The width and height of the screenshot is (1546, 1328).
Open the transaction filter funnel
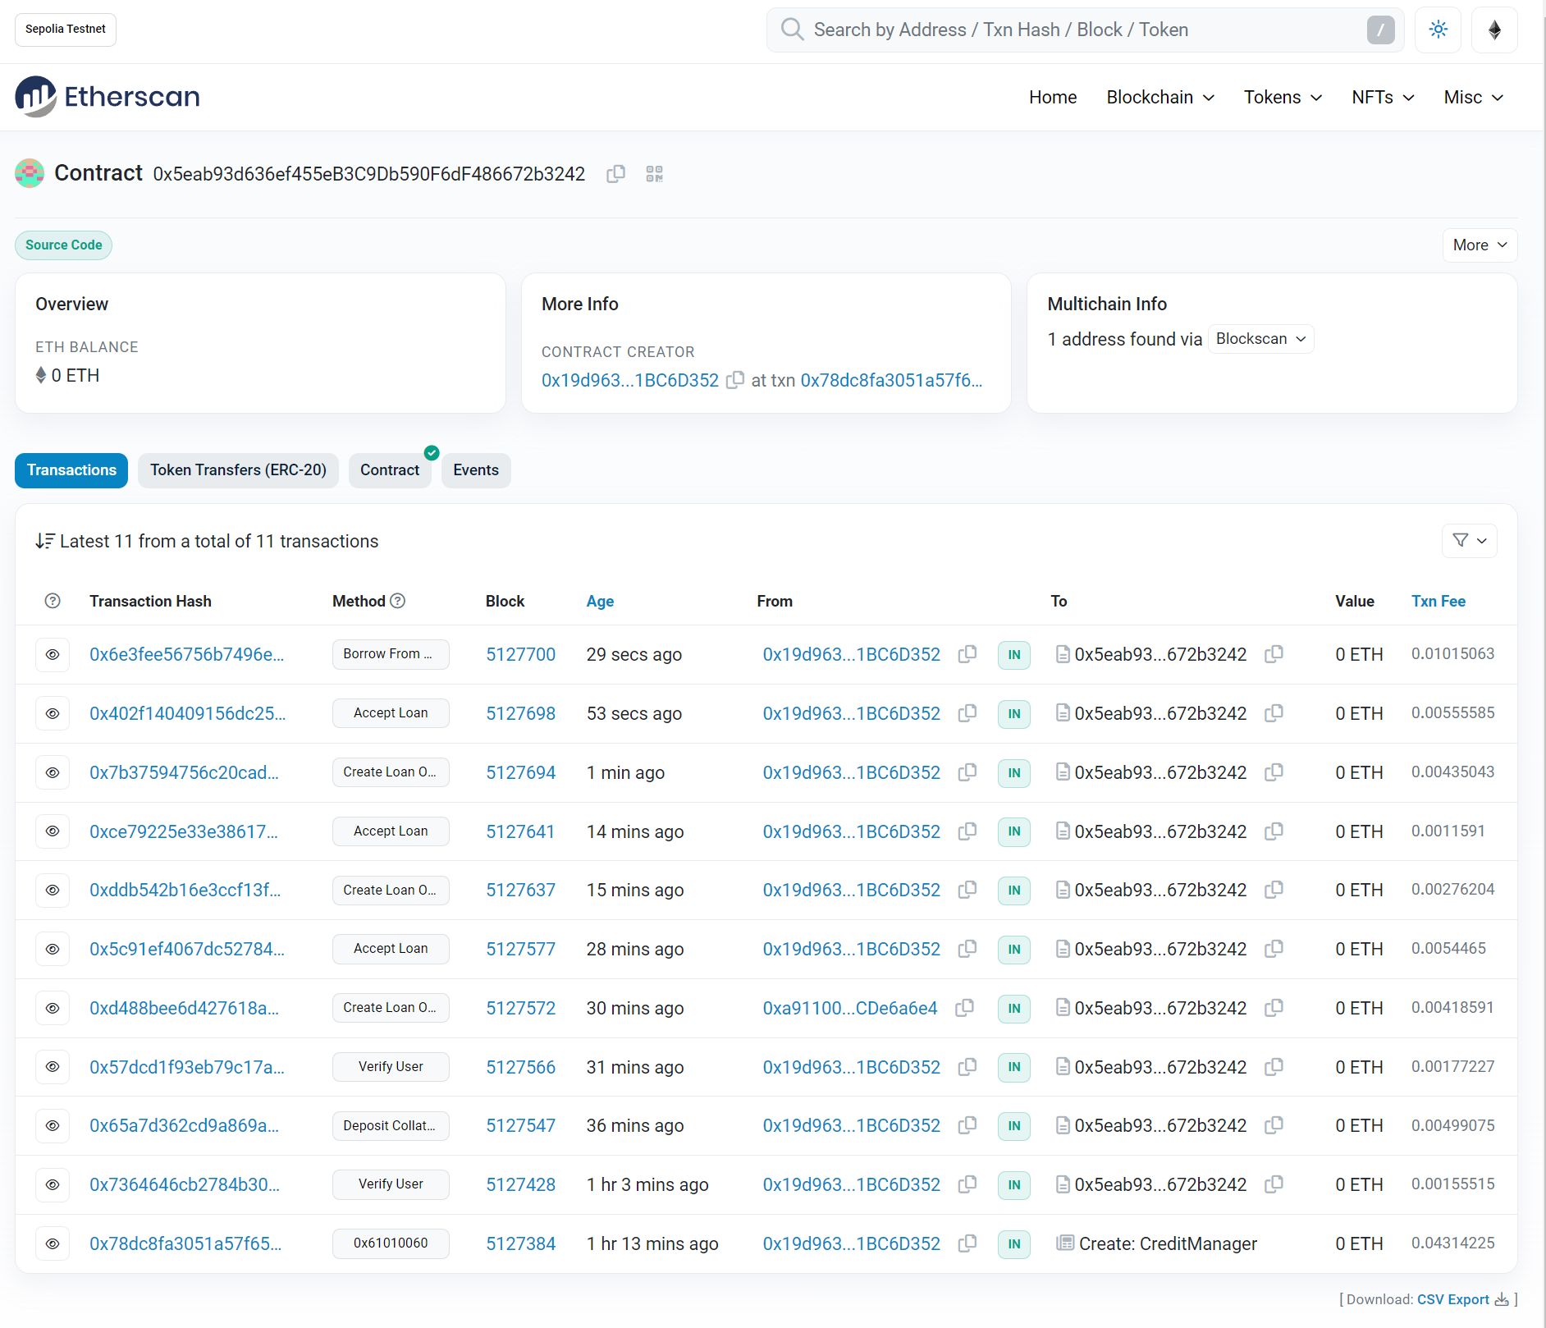[1469, 541]
